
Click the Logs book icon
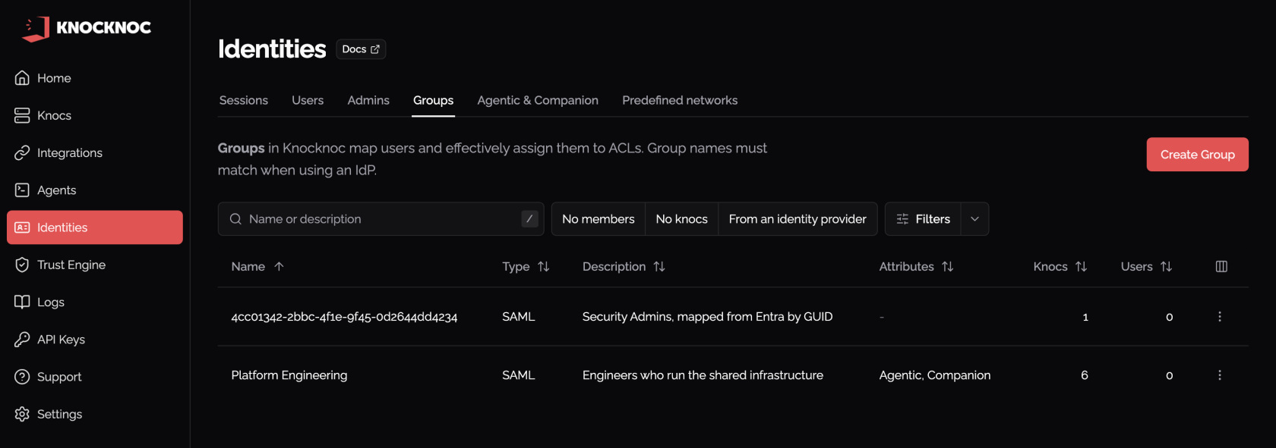click(x=22, y=302)
